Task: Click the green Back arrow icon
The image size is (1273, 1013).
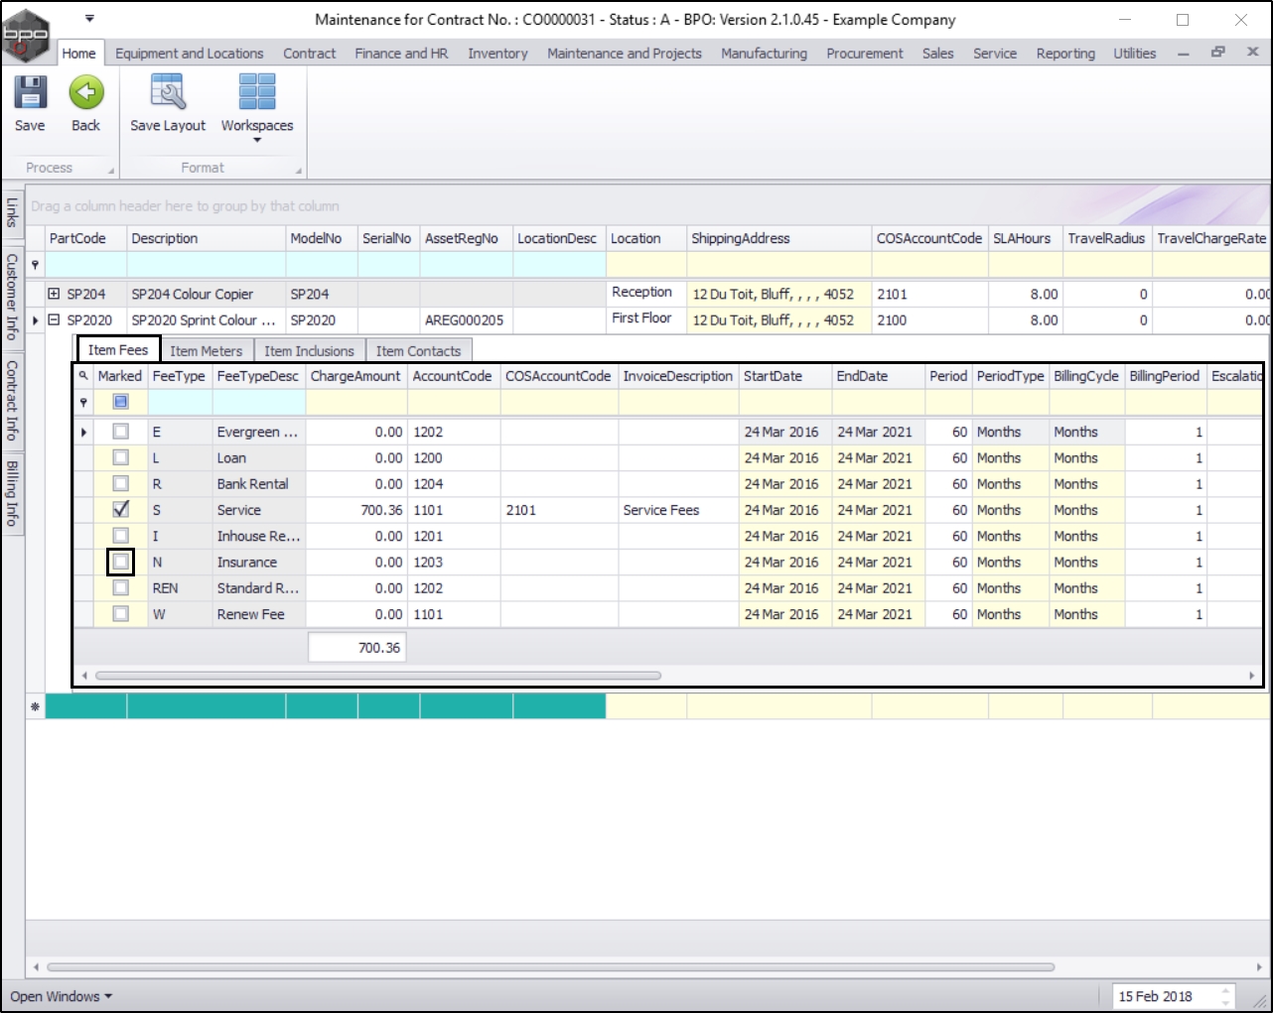Action: click(86, 93)
